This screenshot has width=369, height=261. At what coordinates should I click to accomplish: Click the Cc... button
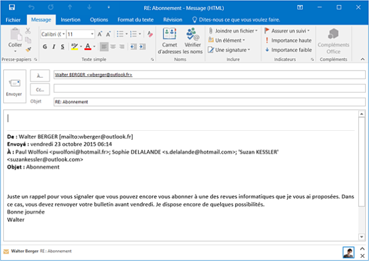(x=40, y=90)
